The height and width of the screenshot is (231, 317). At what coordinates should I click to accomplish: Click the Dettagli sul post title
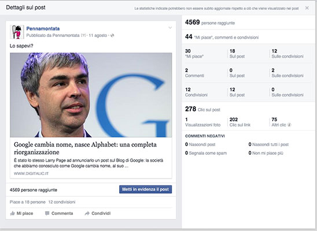click(25, 8)
